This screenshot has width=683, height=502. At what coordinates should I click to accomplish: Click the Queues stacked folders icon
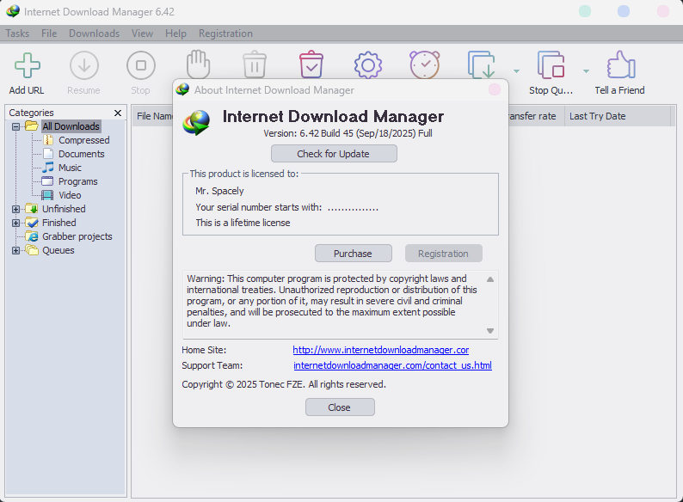pos(32,250)
